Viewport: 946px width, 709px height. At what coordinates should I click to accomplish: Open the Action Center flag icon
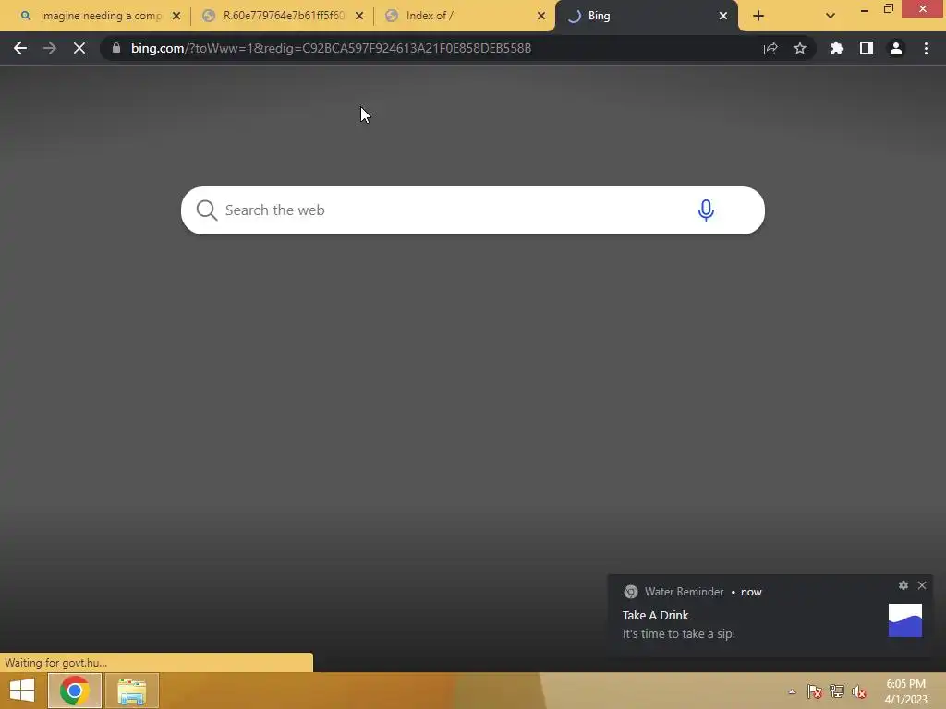[815, 691]
